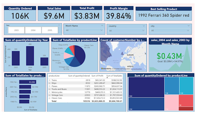This screenshot has width=197, height=115.
Task: Click the 36K treemap tile
Action: (146, 87)
